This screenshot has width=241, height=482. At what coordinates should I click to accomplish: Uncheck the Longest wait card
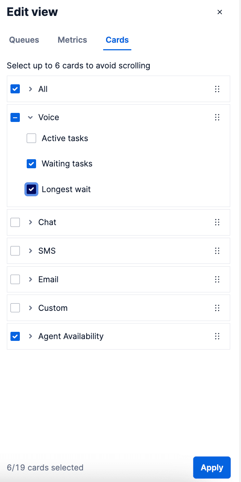click(x=31, y=189)
